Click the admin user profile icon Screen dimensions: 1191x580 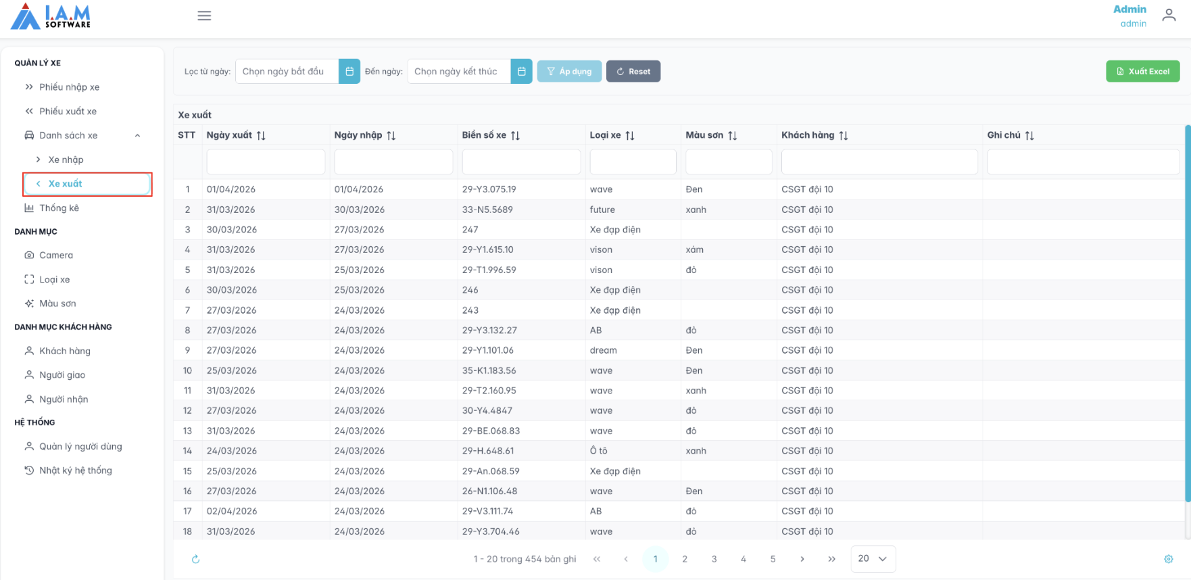click(1169, 16)
